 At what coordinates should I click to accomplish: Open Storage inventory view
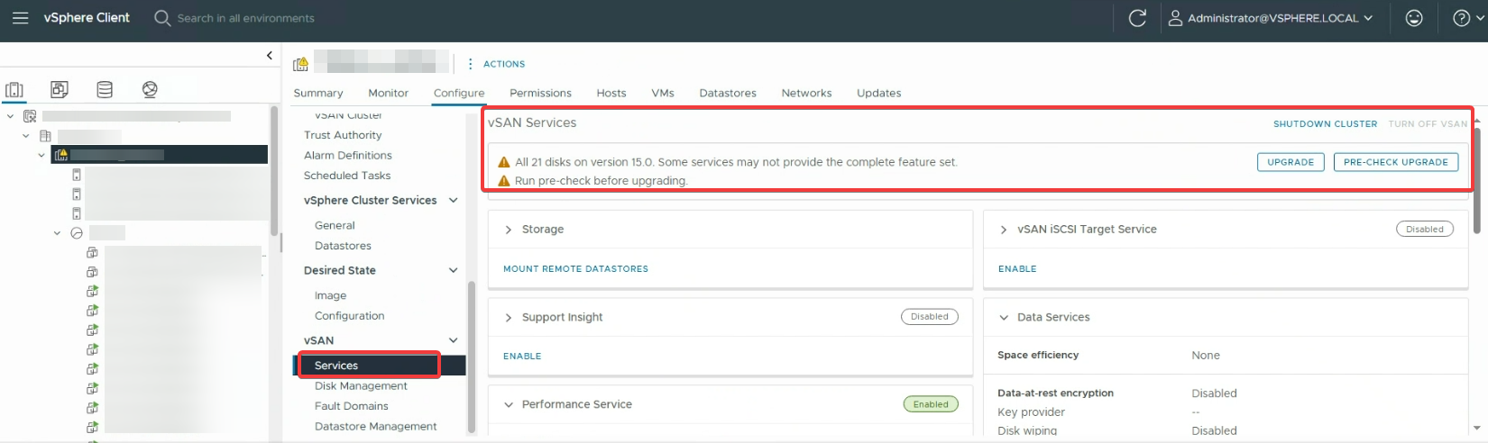105,89
